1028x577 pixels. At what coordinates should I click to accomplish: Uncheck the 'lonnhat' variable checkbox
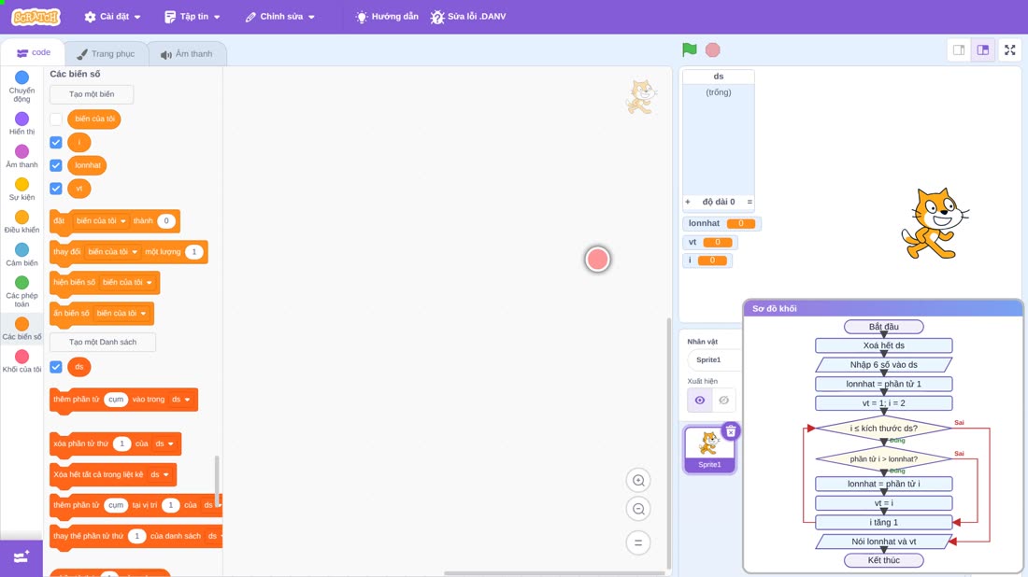pos(56,165)
